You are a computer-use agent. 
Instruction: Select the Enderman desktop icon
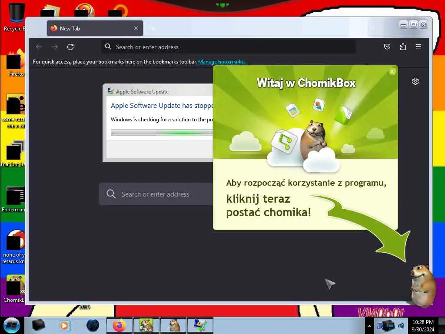pos(14,199)
